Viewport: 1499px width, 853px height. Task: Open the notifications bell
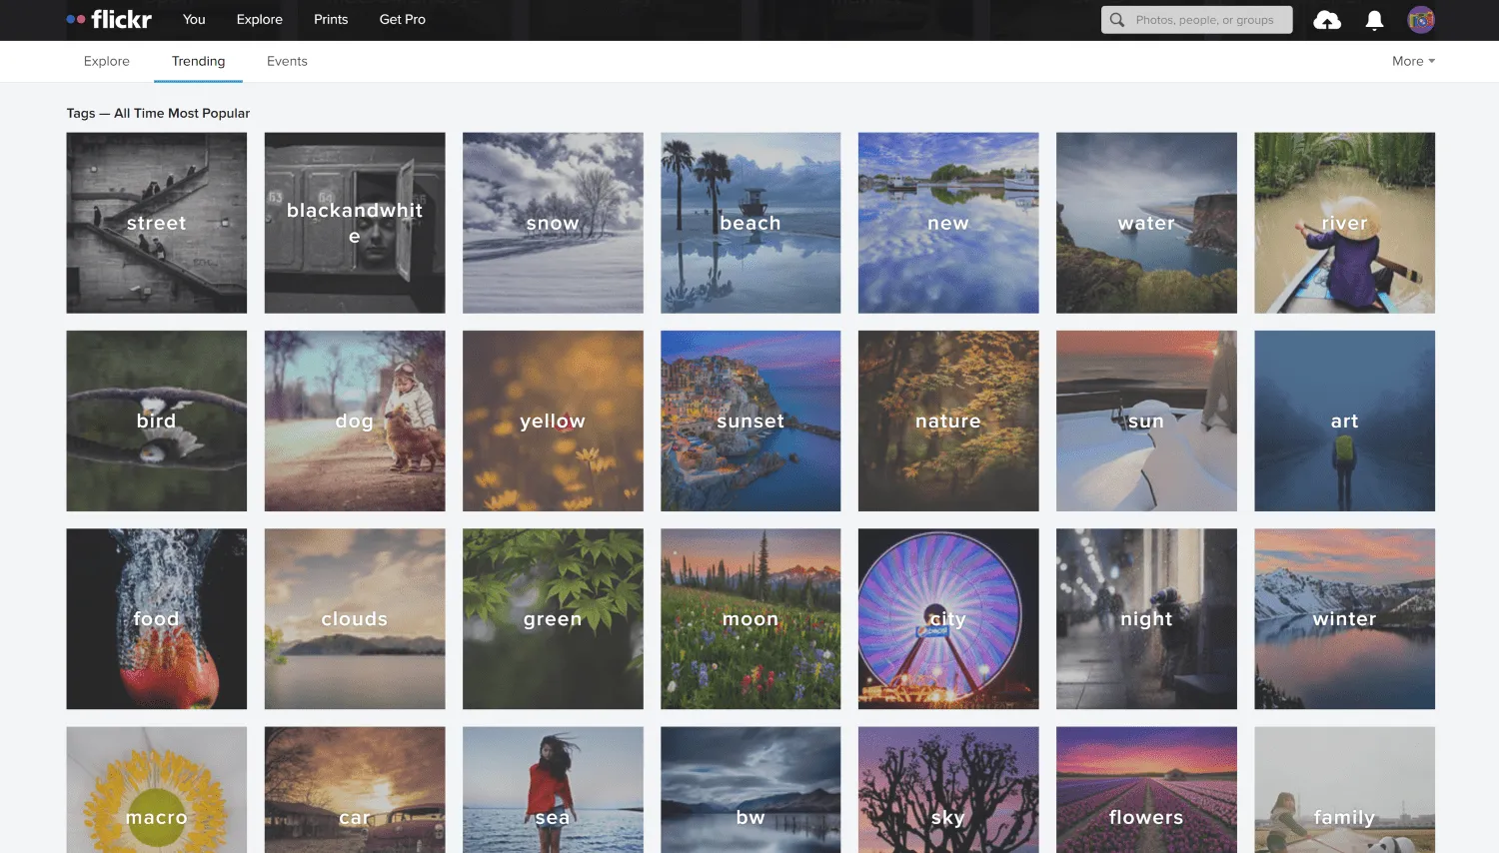click(1373, 19)
